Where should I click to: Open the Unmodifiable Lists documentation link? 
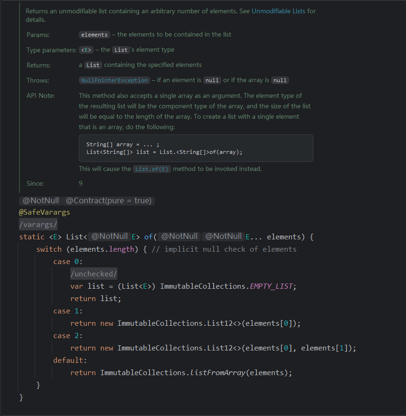pyautogui.click(x=278, y=11)
